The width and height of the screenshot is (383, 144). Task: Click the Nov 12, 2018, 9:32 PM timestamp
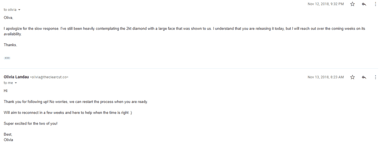point(326,4)
